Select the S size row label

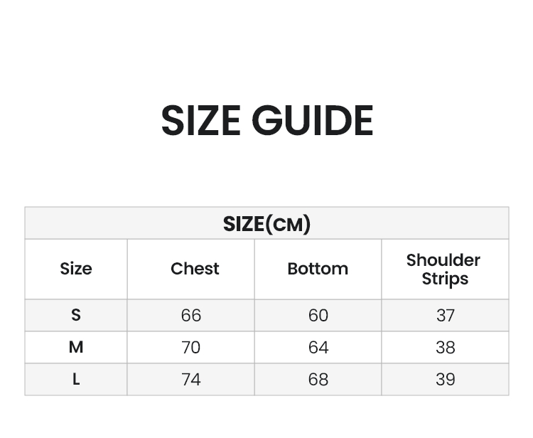76,315
